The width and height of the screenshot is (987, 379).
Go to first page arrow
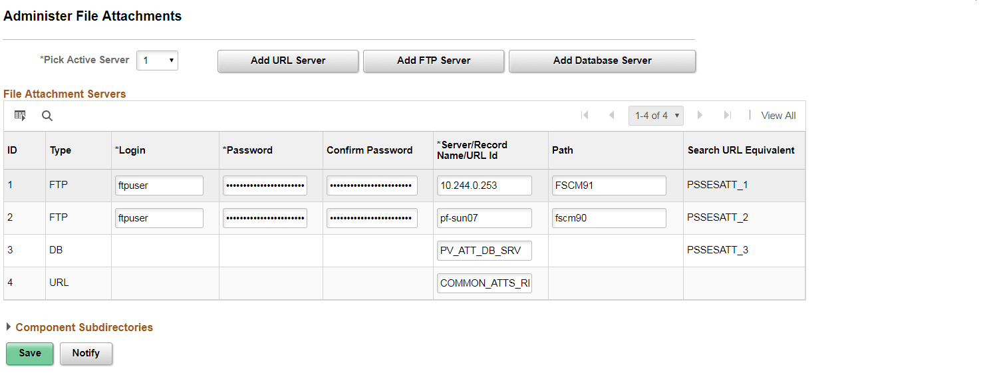point(585,115)
